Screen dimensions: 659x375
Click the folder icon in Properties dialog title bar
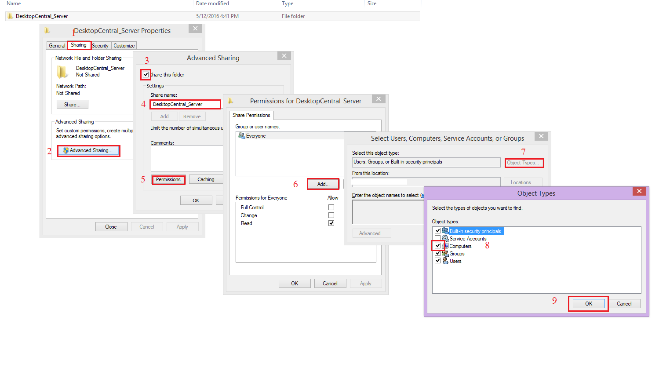(47, 31)
